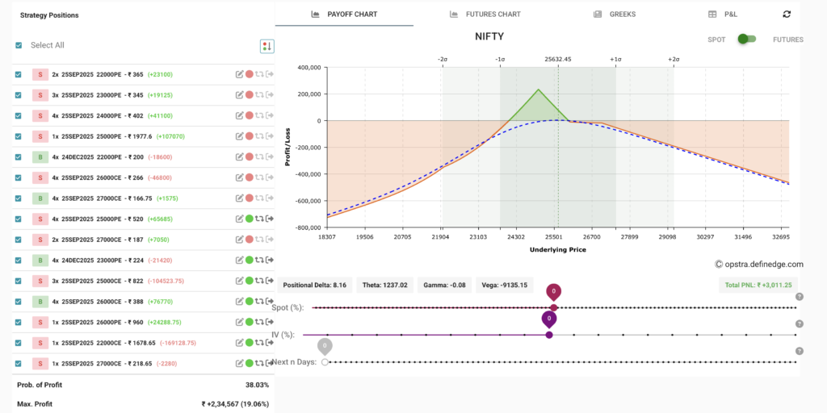Uncheck the 4x 25SEP2025 26000CE ₹266 position
Viewport: 827px width, 413px height.
point(19,177)
